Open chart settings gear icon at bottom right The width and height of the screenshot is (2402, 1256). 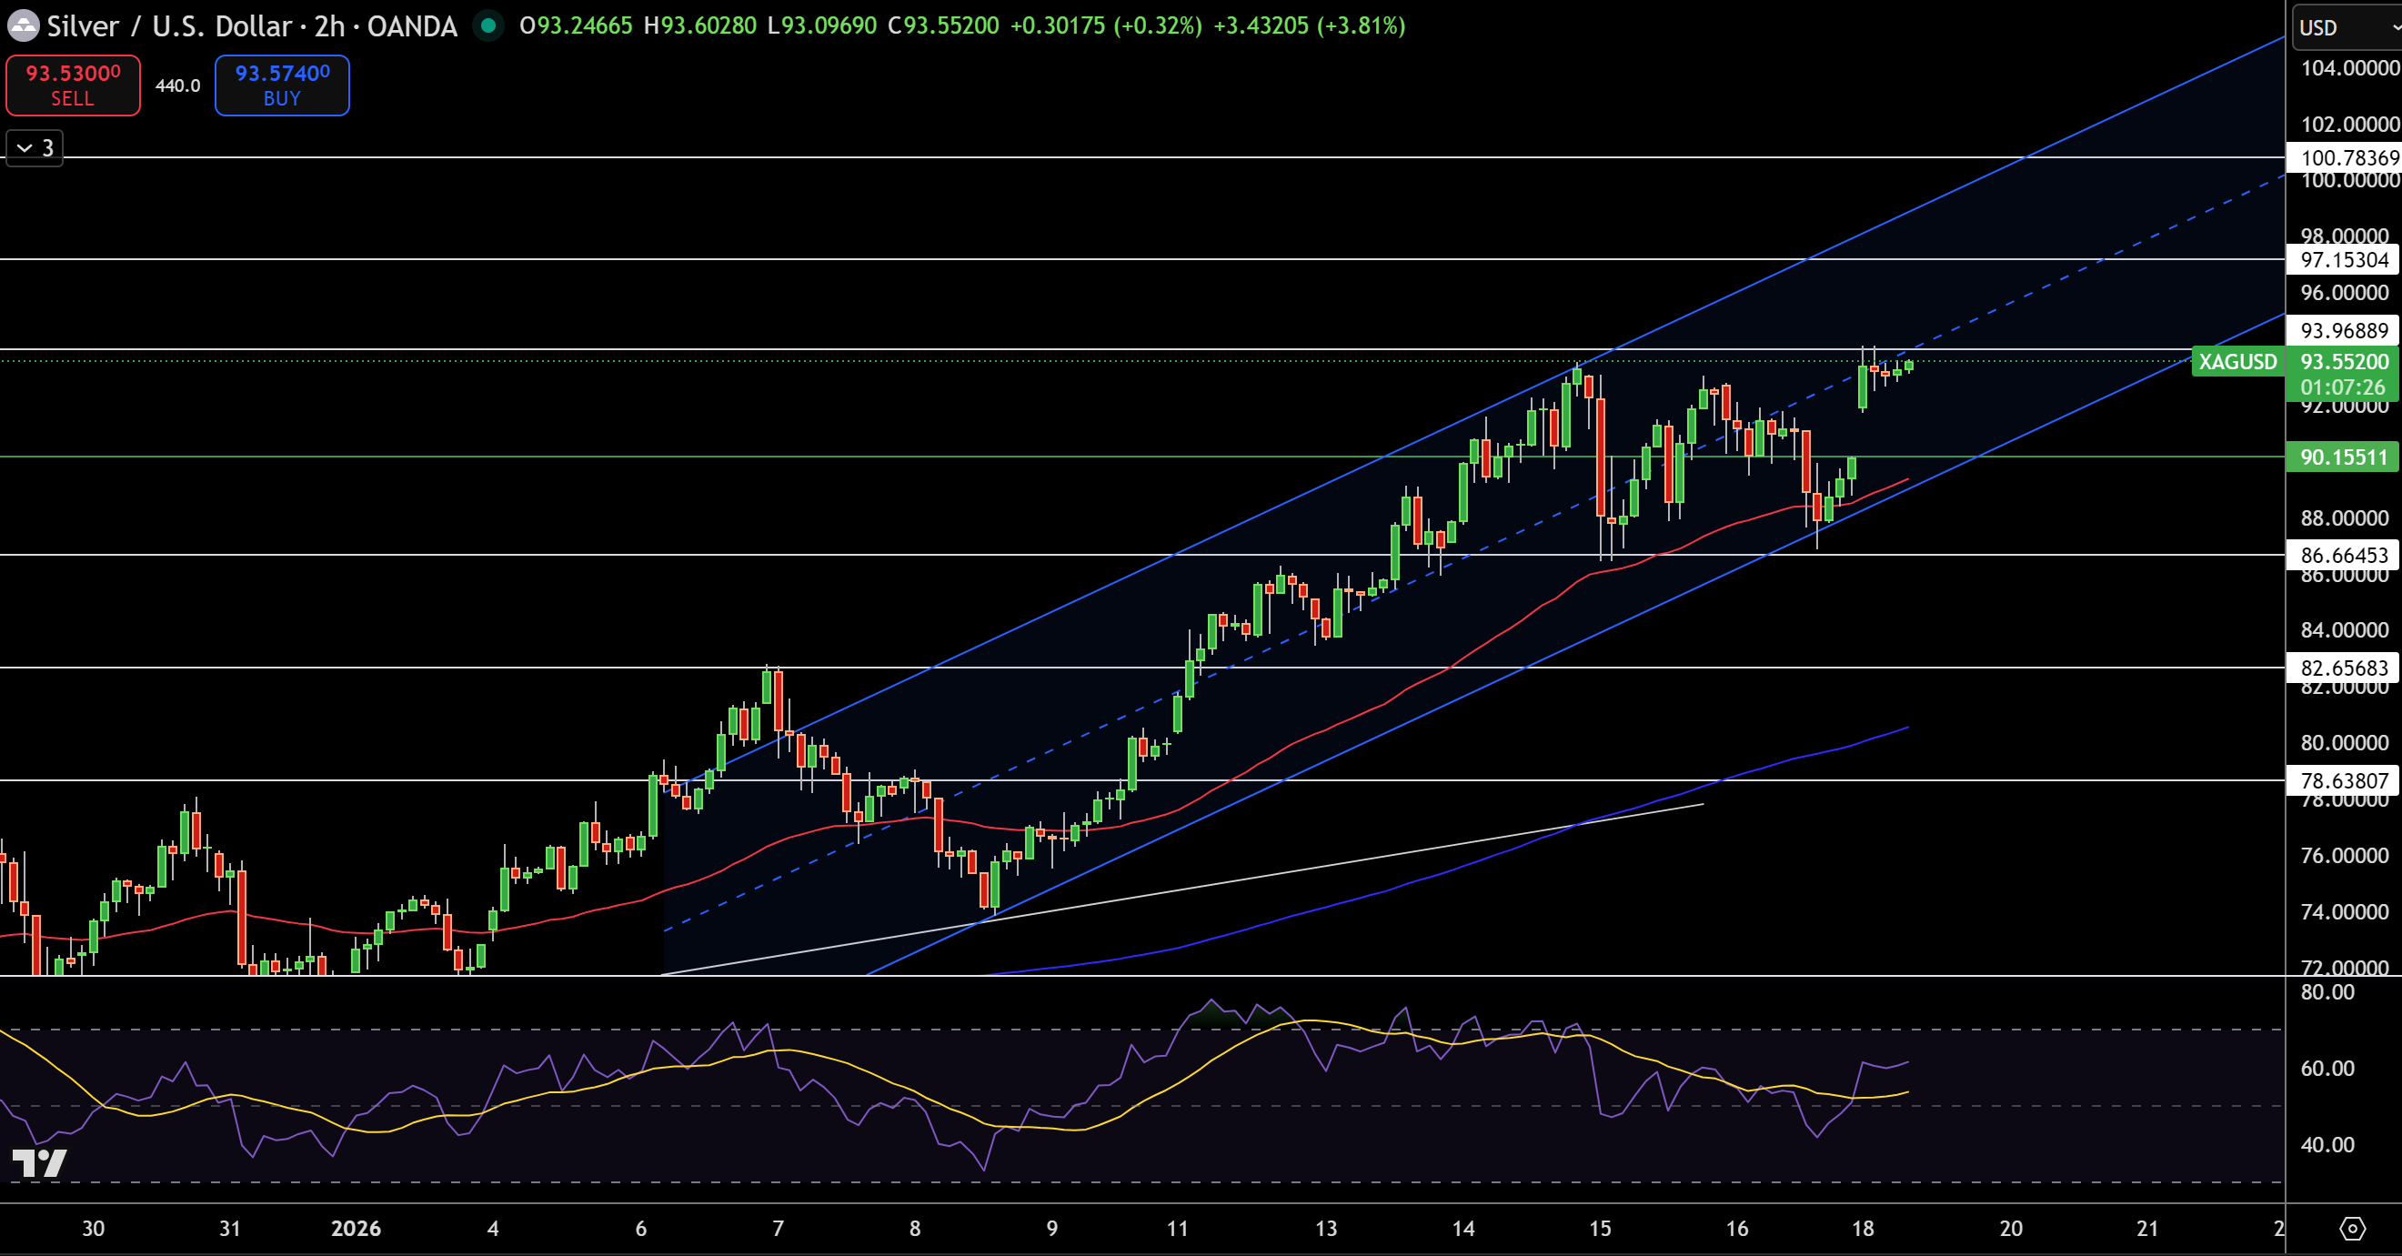click(x=2352, y=1228)
